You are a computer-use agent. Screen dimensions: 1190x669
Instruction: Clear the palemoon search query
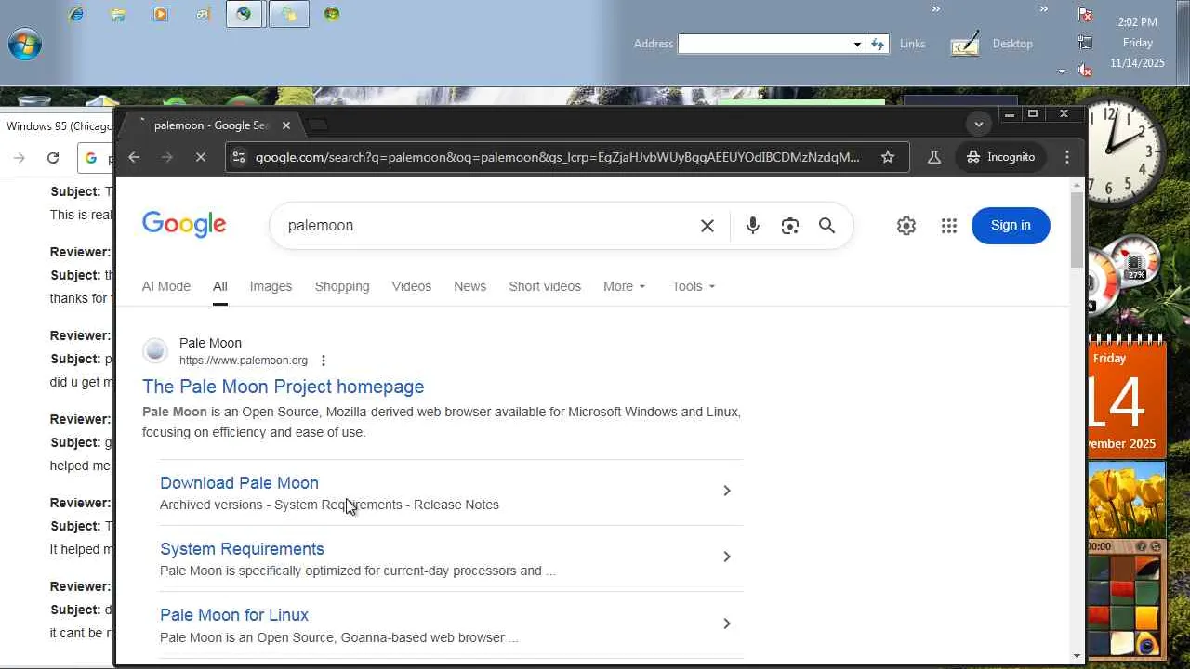707,226
